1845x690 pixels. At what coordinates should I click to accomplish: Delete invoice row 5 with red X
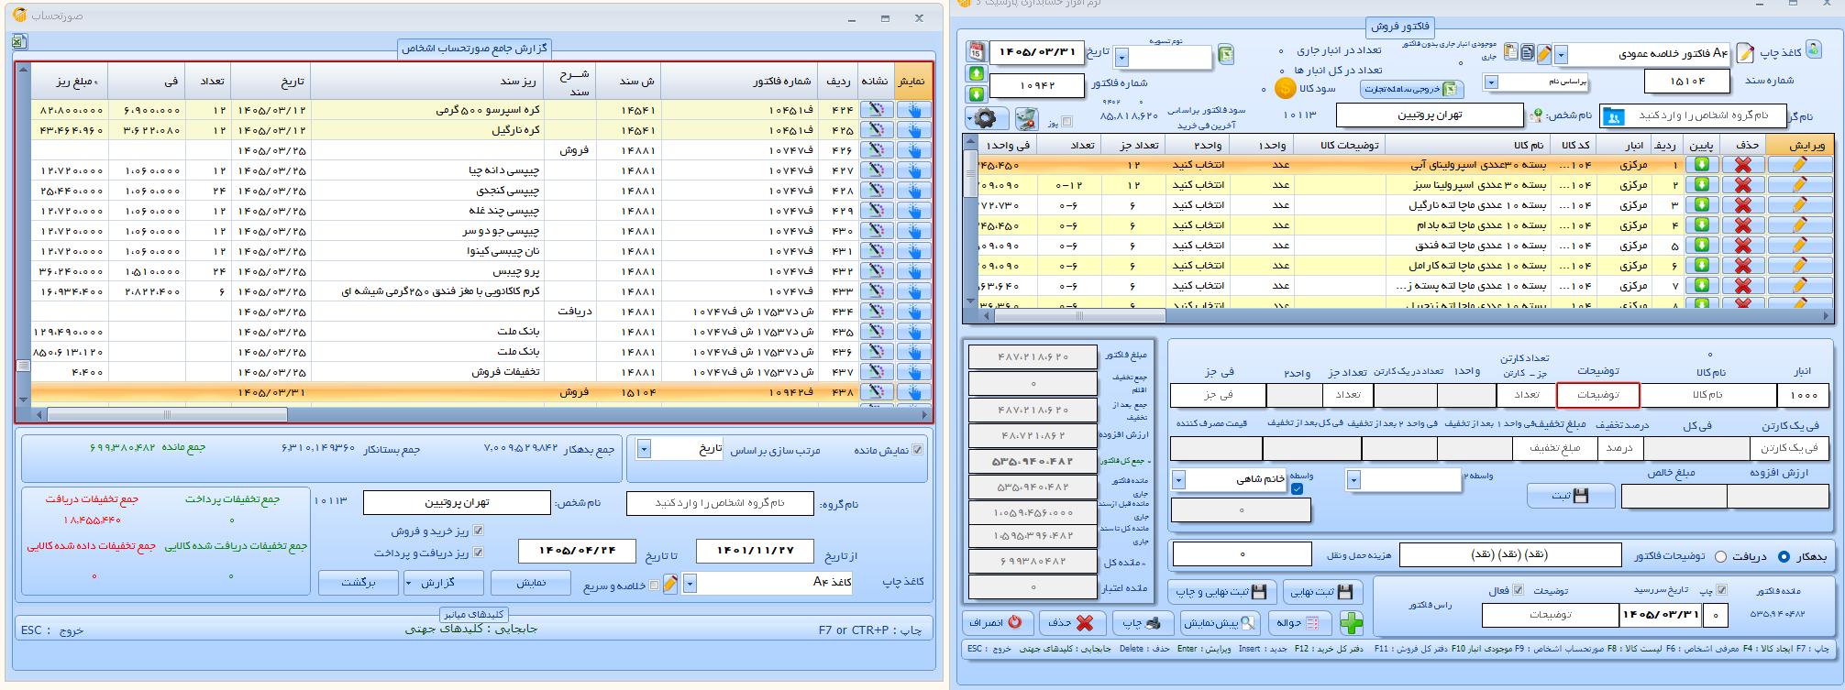click(x=1742, y=246)
